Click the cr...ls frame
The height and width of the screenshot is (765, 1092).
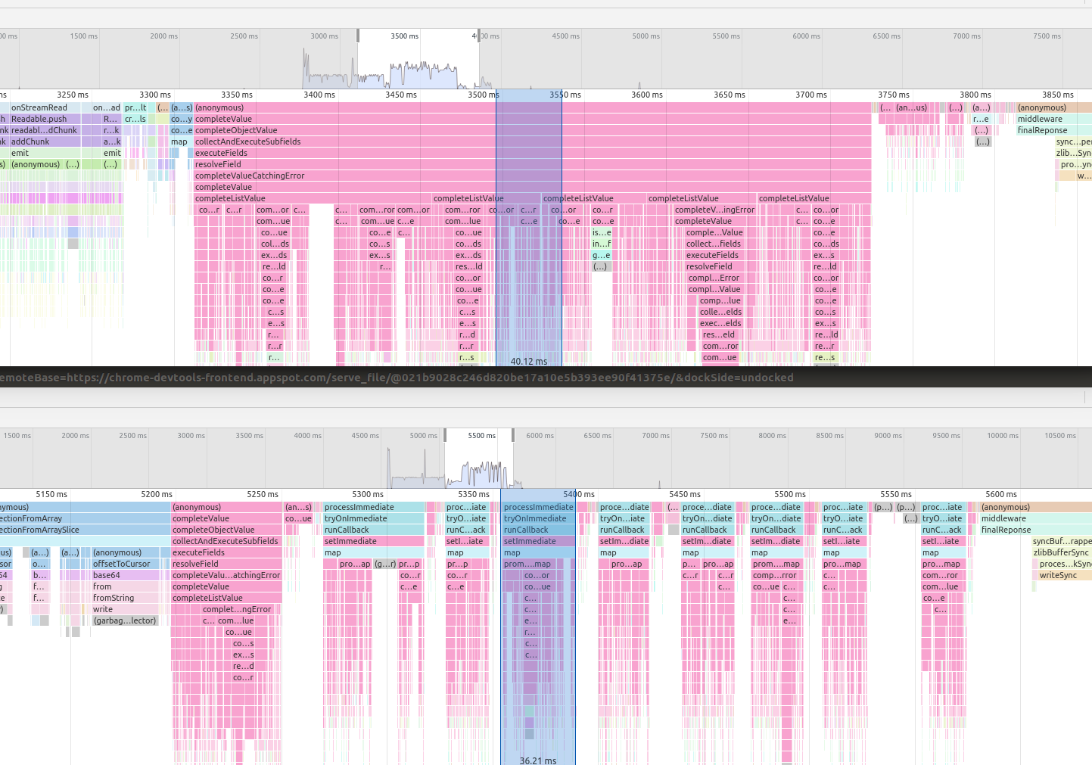pyautogui.click(x=135, y=119)
